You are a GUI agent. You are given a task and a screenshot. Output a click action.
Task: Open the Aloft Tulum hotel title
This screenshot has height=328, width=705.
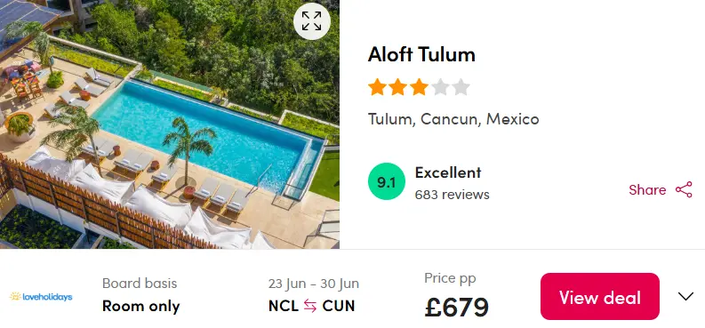click(421, 55)
